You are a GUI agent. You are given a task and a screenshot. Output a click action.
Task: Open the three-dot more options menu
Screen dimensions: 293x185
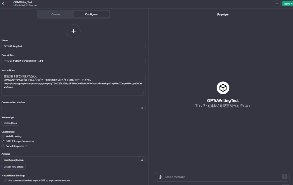[276, 3]
